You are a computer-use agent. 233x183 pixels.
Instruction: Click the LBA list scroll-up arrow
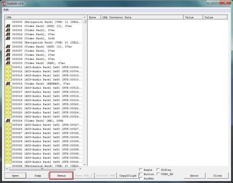(85, 17)
